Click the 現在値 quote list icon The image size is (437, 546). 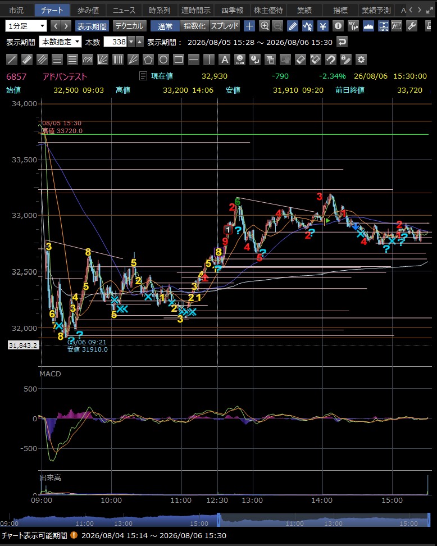point(143,76)
